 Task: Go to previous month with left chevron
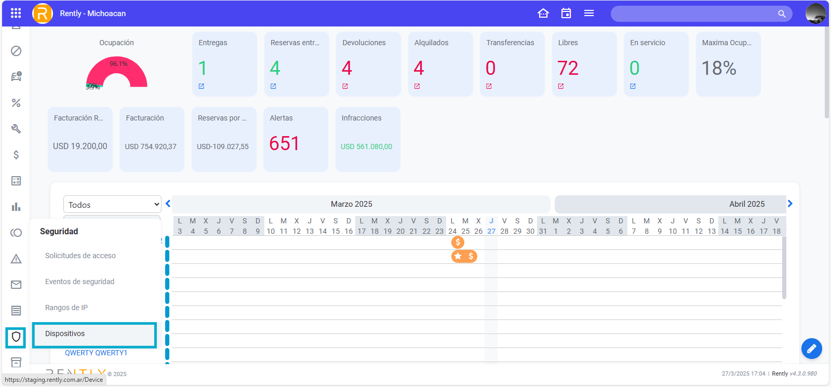click(x=168, y=204)
